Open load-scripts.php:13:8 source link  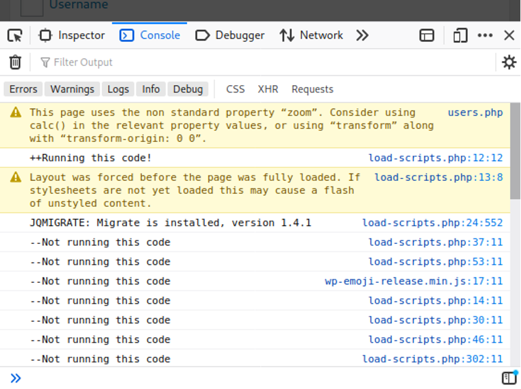point(439,178)
